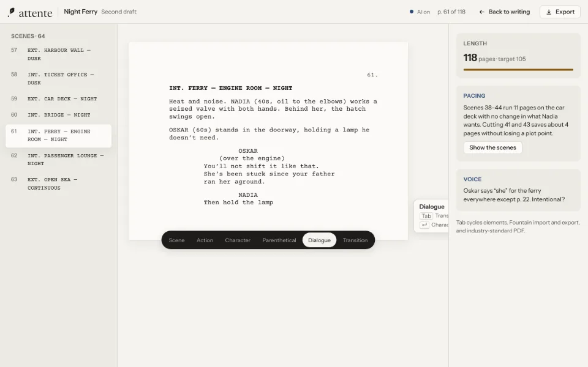This screenshot has width=588, height=367.
Task: Go Back to writing
Action: (504, 12)
